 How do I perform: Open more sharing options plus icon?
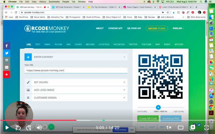pyautogui.click(x=7, y=74)
